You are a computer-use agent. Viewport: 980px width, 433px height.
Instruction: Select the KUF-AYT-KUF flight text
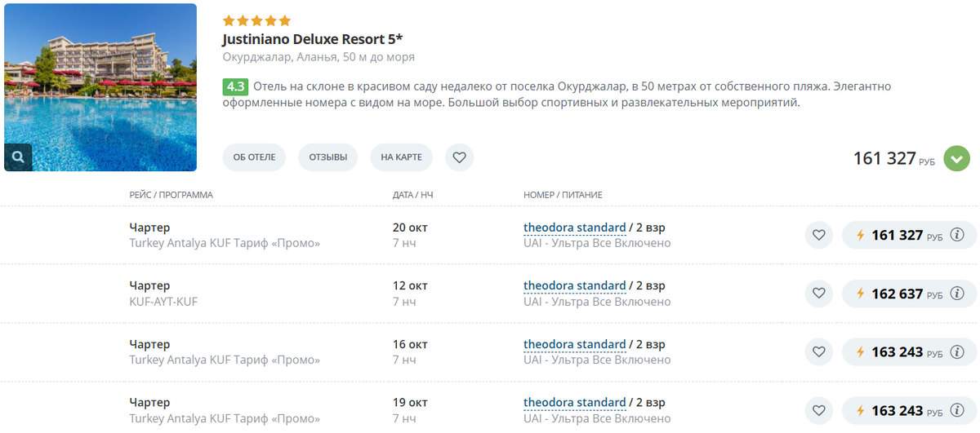(x=163, y=302)
